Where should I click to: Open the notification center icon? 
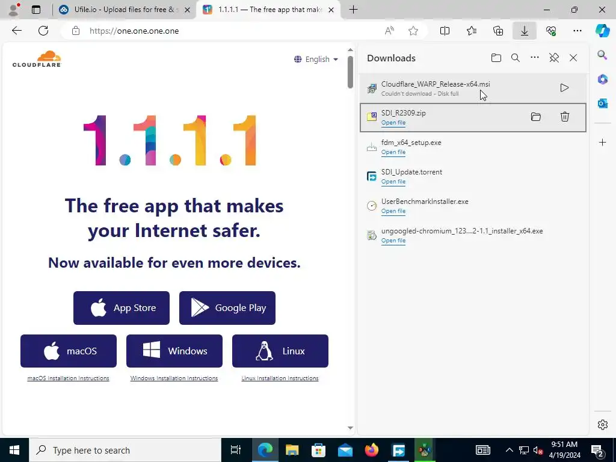coord(597,450)
